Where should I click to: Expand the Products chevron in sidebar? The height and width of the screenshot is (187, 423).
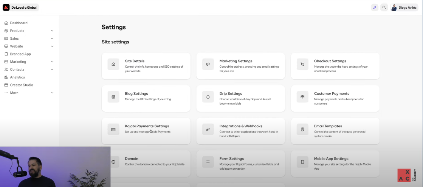coord(52,31)
